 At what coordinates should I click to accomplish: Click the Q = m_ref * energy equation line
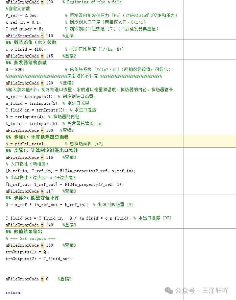pos(47,205)
